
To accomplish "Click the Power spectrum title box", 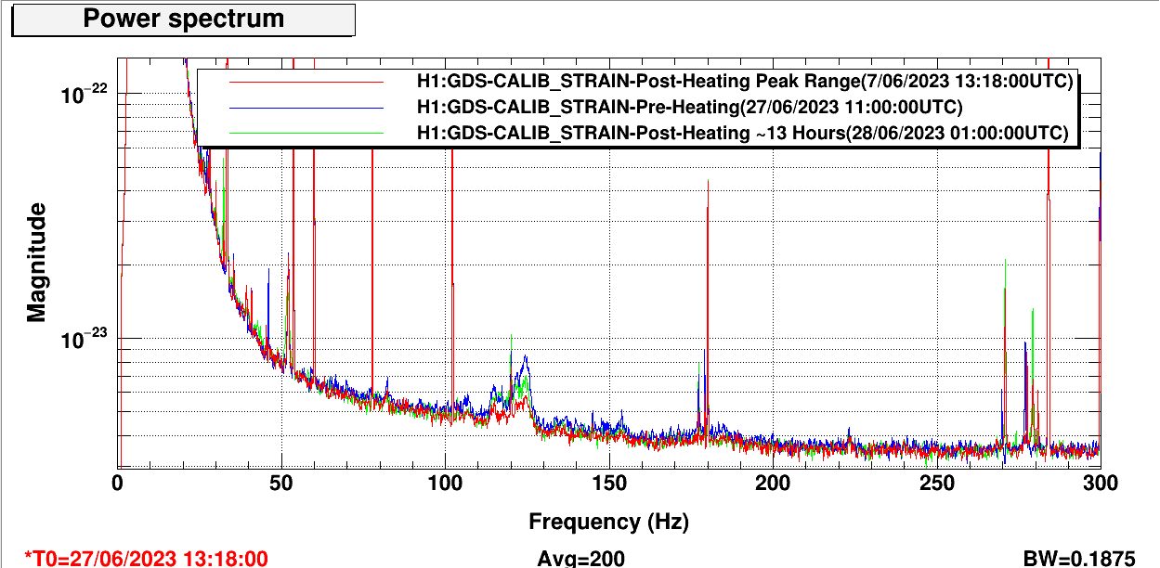I will 184,19.
